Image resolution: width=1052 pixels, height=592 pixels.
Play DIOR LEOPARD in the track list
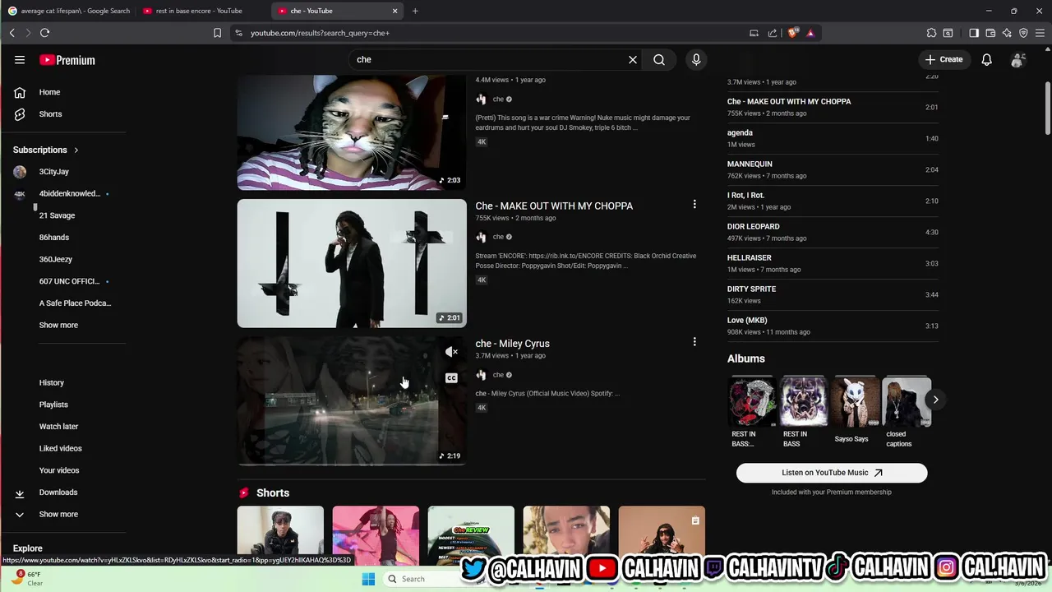click(833, 232)
